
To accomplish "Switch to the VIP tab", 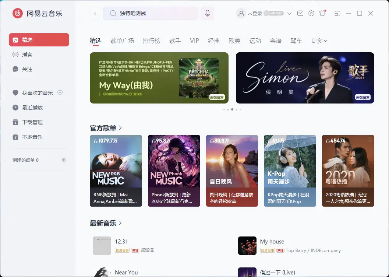I will click(194, 41).
